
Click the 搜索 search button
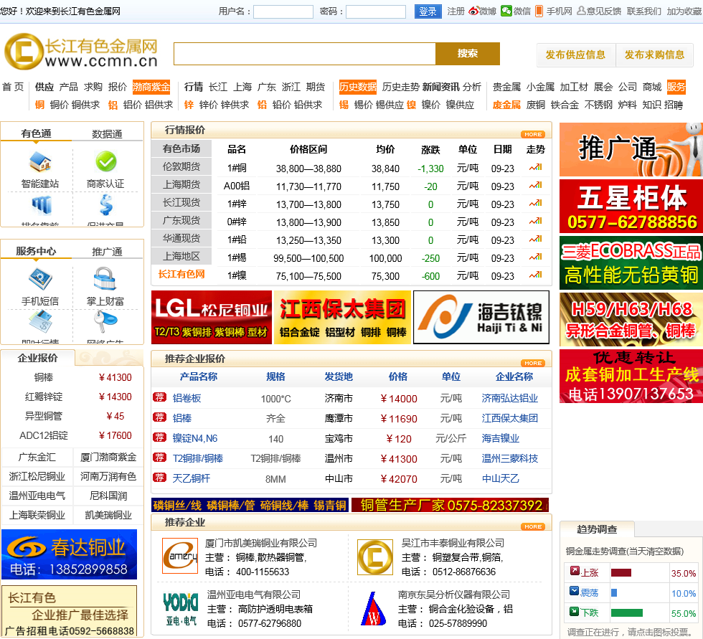point(468,54)
